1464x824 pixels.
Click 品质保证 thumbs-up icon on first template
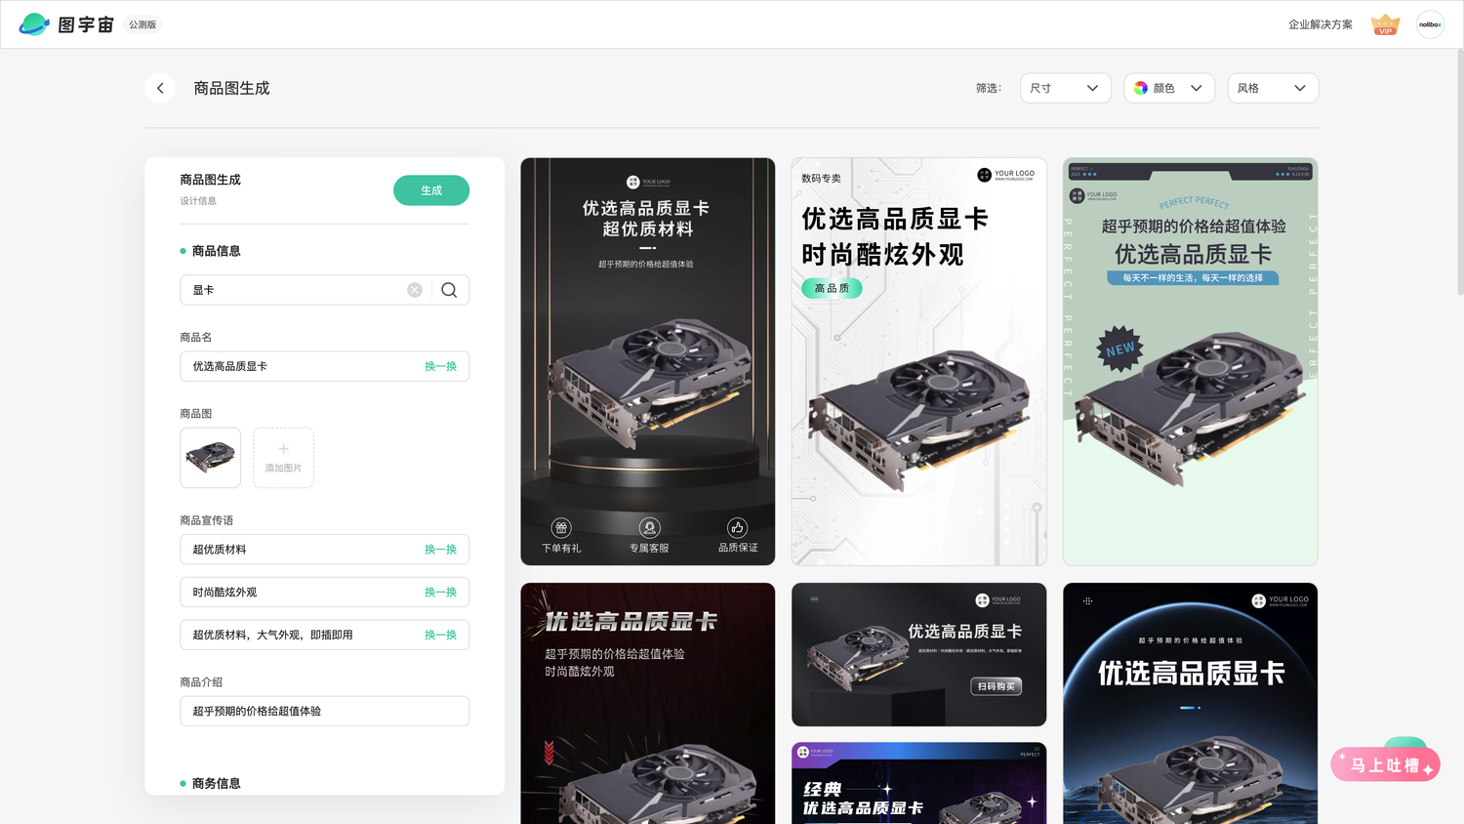click(x=738, y=528)
